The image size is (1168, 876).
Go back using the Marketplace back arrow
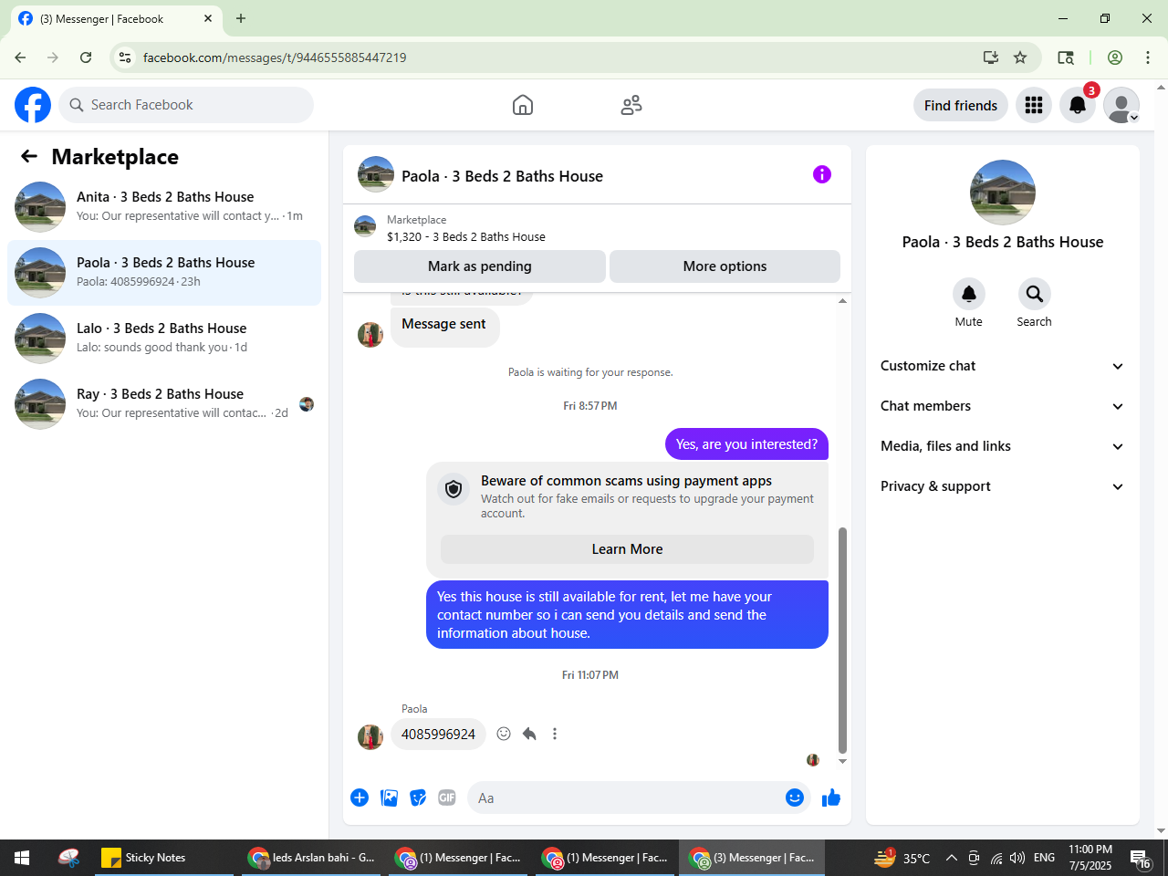[29, 156]
